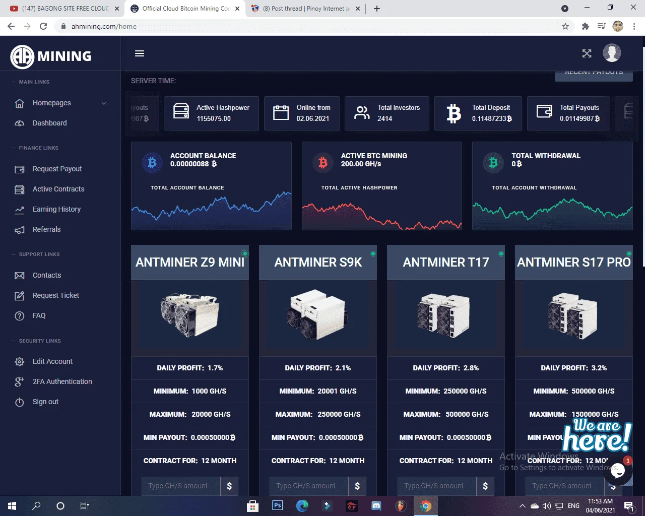This screenshot has height=516, width=645.
Task: Click the Referrals megaphone icon
Action: point(20,230)
